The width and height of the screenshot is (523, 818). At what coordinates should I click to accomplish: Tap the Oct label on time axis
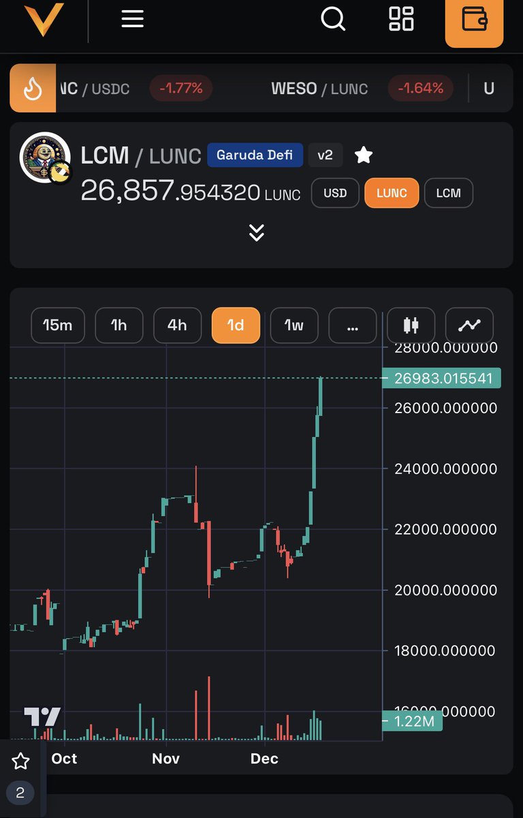click(x=64, y=759)
